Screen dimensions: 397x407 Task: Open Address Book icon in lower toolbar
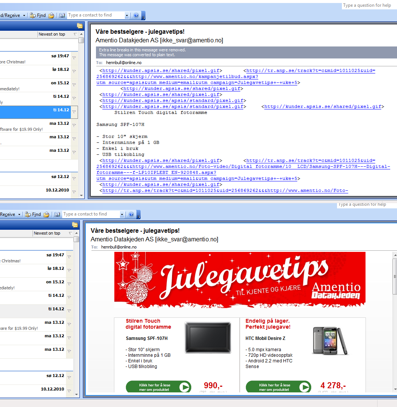tap(57, 214)
